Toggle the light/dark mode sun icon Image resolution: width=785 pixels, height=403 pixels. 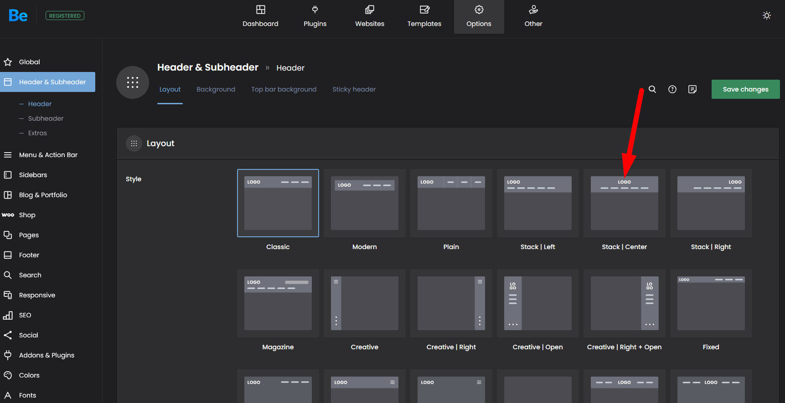click(767, 15)
